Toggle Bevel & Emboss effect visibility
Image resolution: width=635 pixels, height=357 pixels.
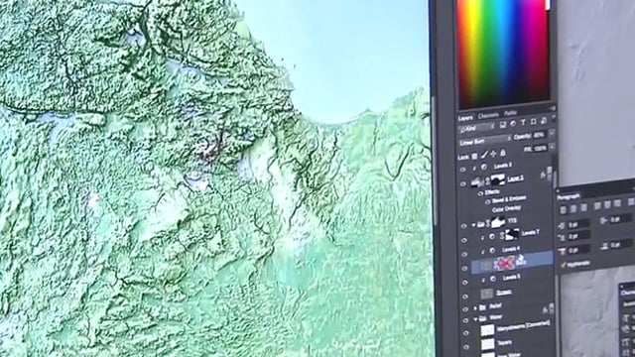(487, 202)
